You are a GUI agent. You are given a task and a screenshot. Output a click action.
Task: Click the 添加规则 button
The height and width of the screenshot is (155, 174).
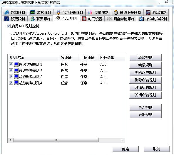click(145, 58)
